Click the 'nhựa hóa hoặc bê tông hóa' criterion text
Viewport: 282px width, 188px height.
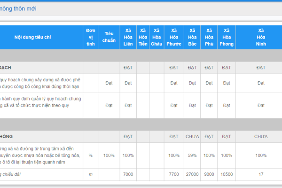click(40, 156)
